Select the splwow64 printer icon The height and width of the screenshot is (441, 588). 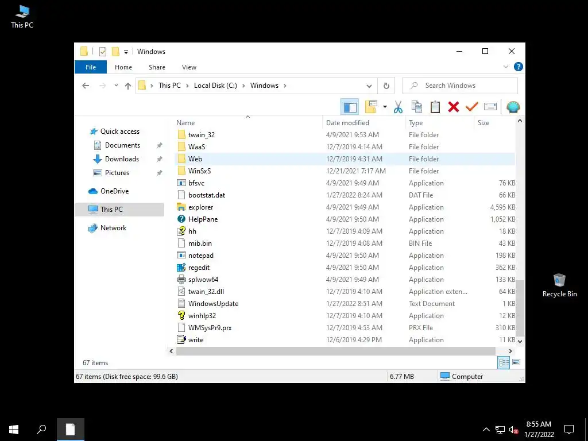point(181,280)
